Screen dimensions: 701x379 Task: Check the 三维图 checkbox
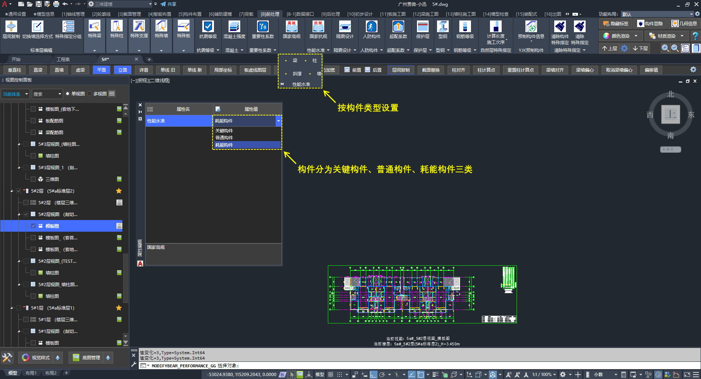coord(33,179)
